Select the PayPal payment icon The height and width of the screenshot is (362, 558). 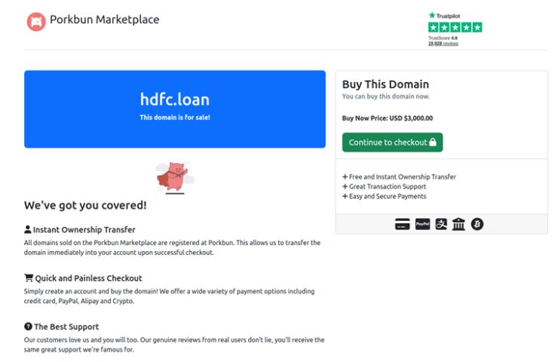[x=422, y=224]
